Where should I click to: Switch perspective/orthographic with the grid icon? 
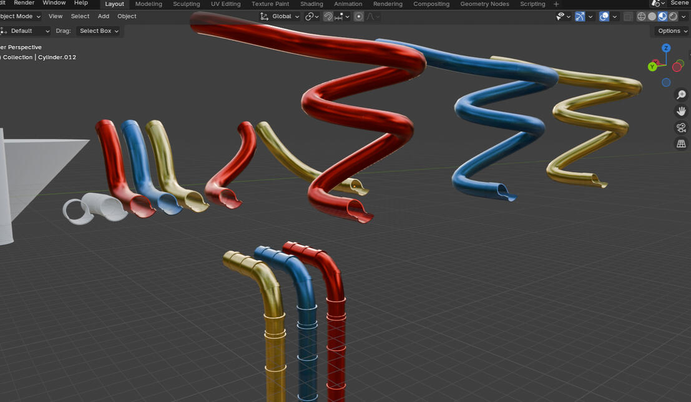(x=681, y=144)
